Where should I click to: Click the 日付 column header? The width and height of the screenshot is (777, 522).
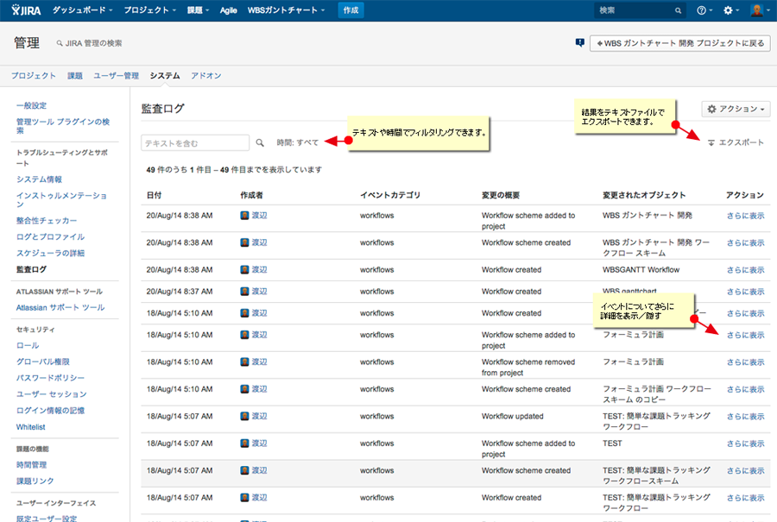pos(154,195)
